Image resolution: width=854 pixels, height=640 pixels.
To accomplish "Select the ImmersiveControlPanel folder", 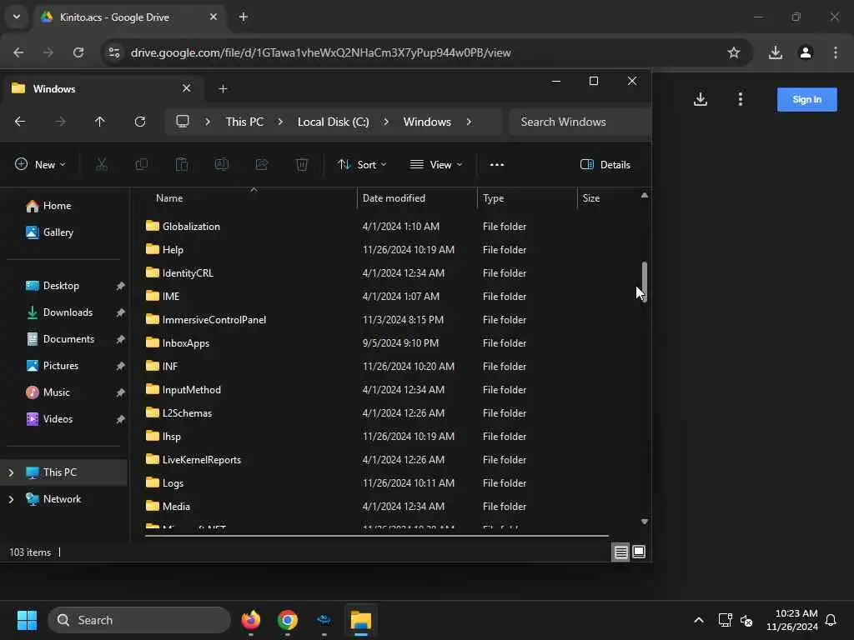I will 214,319.
